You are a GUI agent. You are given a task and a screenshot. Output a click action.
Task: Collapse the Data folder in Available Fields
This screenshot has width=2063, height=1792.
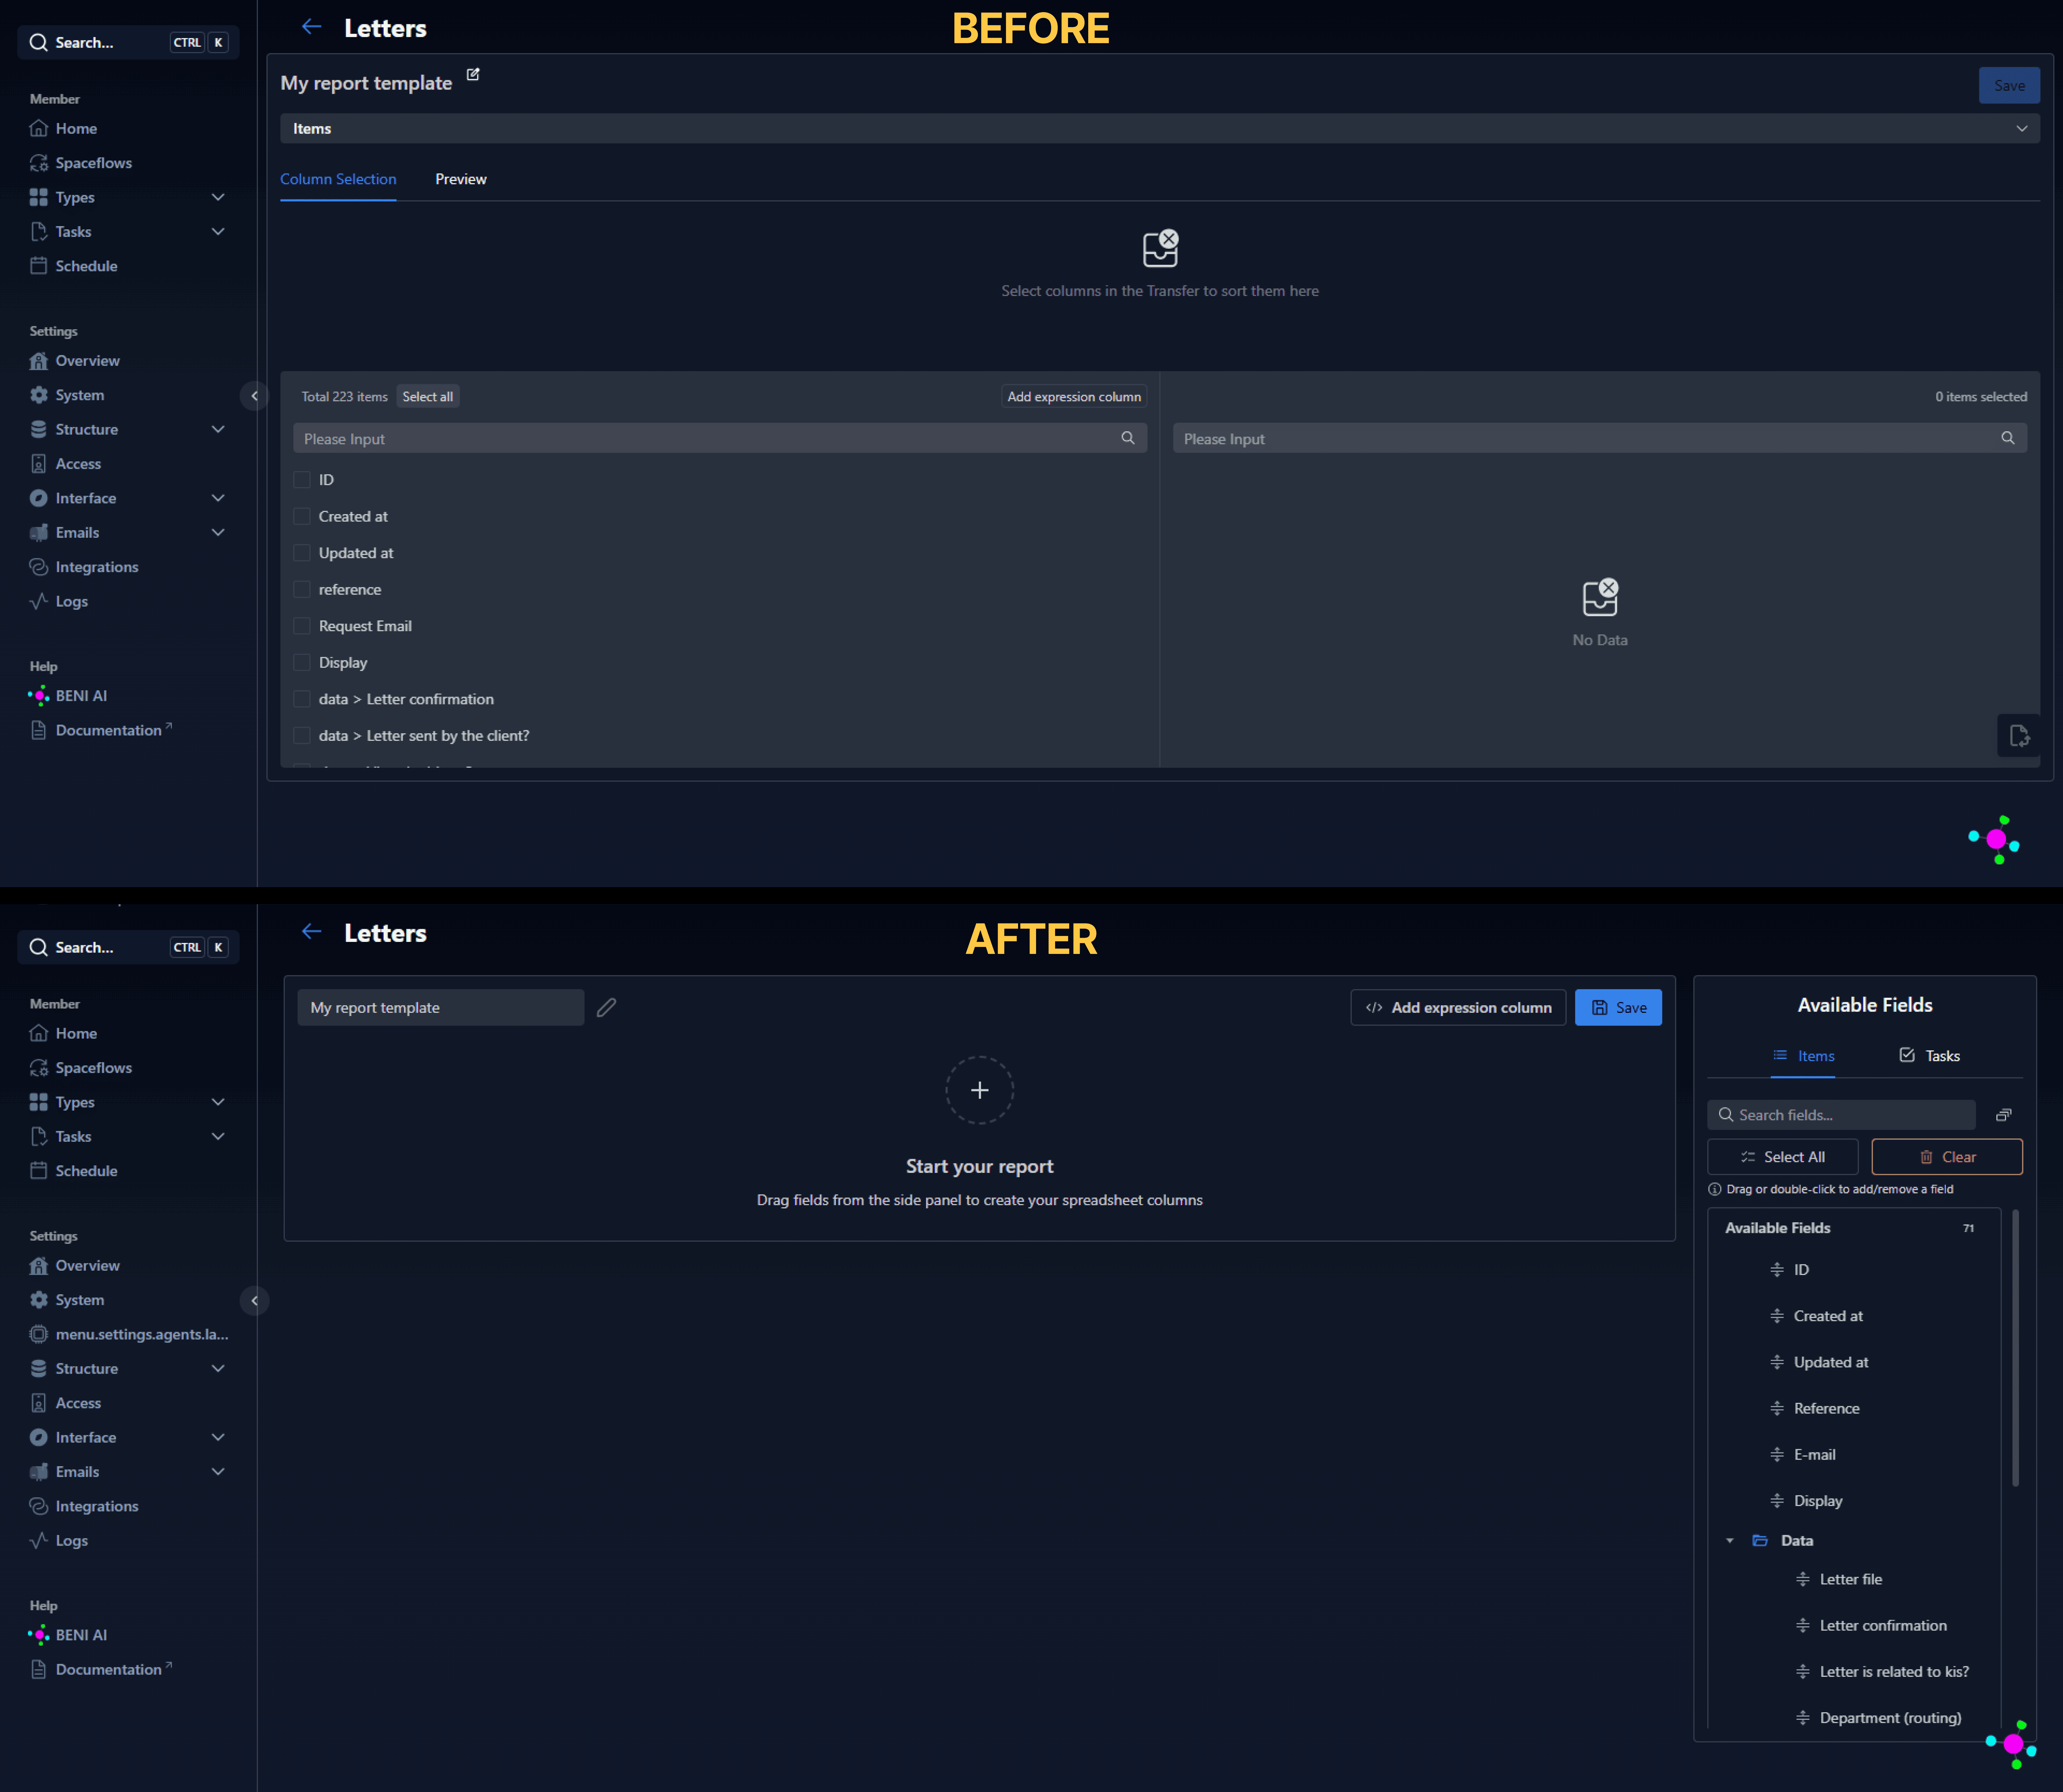pos(1730,1541)
